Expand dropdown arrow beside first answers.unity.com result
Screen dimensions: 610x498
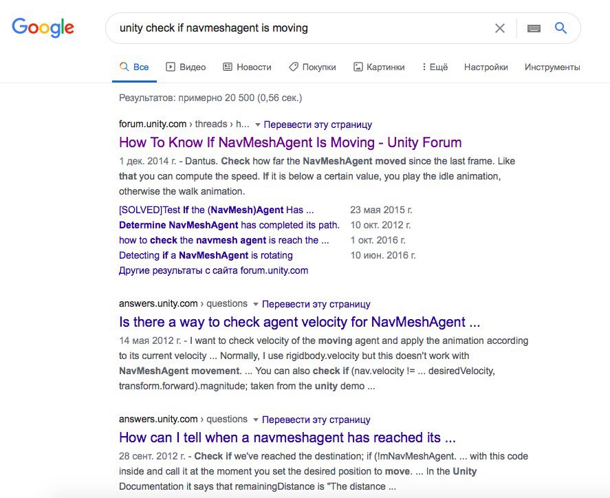[256, 304]
